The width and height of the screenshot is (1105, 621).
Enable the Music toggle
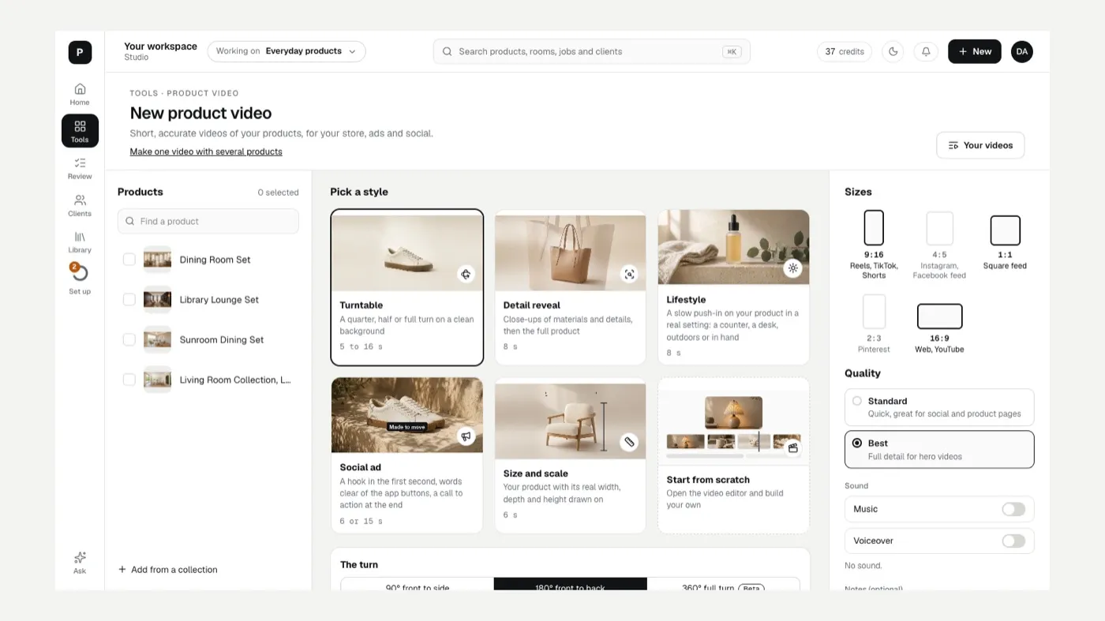point(1013,509)
